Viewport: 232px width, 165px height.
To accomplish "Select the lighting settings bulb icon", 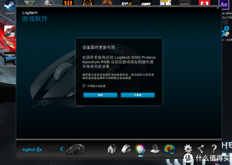I will click(140, 149).
